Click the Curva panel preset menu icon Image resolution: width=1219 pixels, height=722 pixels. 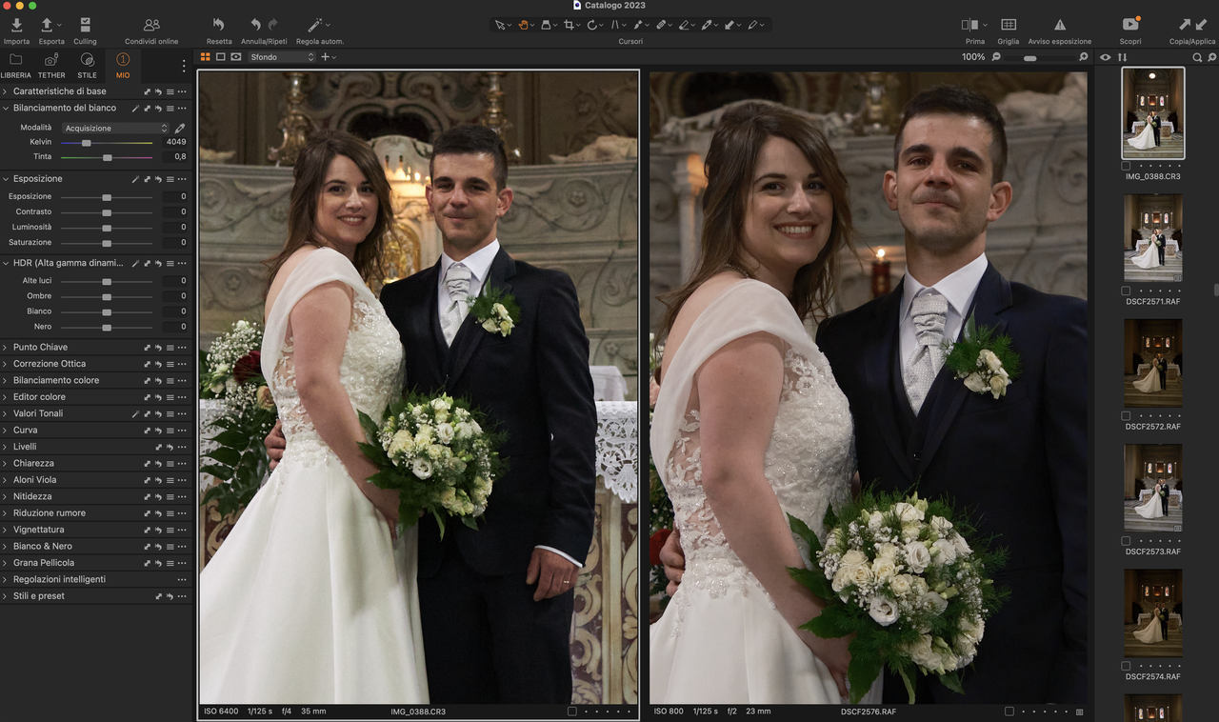[170, 431]
